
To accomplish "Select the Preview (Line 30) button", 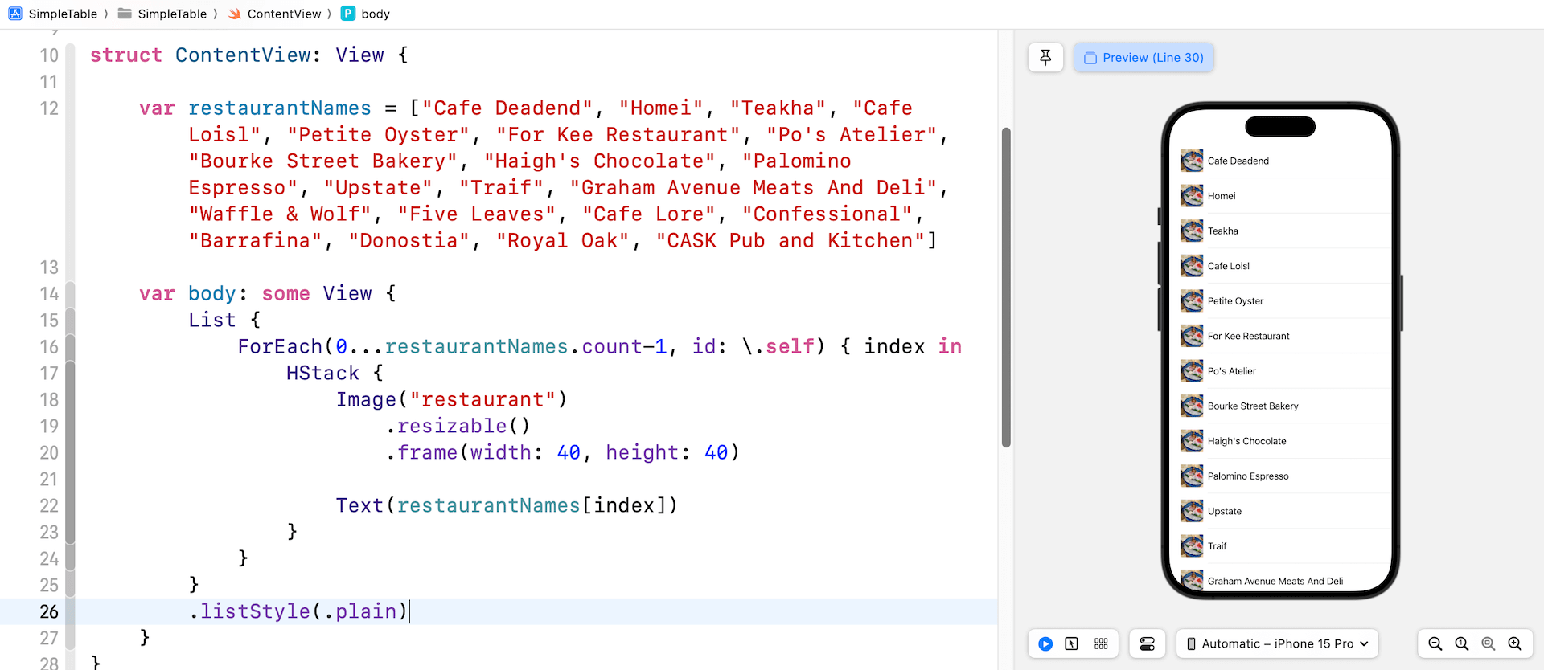I will (1144, 57).
